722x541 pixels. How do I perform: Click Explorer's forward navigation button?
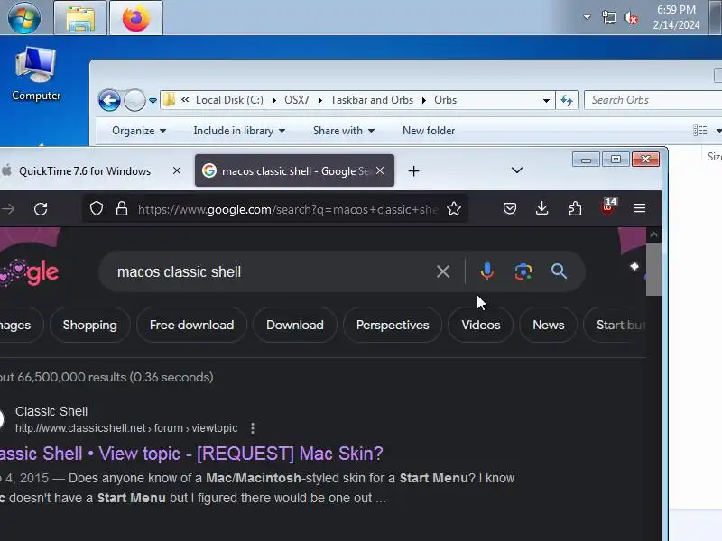(134, 100)
